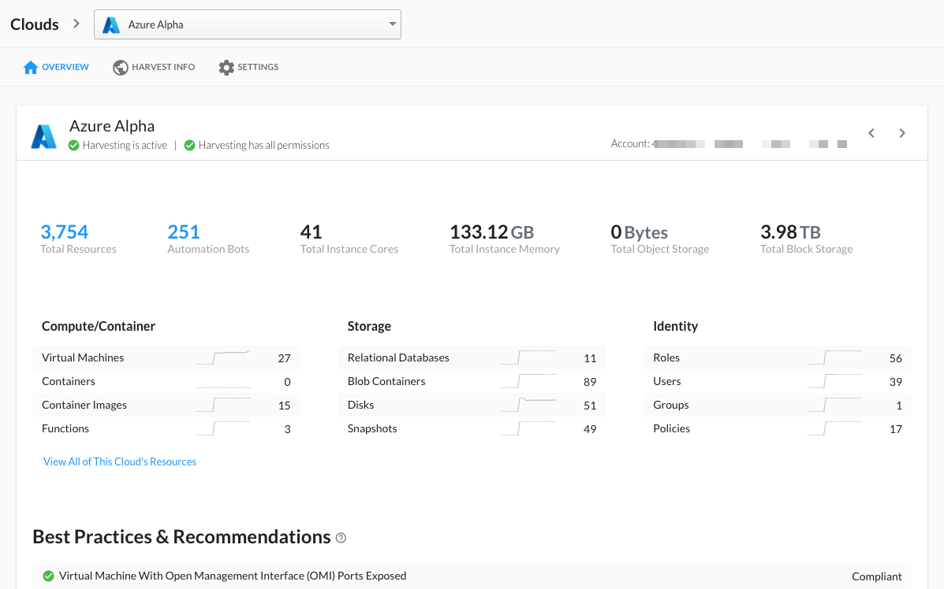944x589 pixels.
Task: Open View All of This Cloud's Resources
Action: [120, 461]
